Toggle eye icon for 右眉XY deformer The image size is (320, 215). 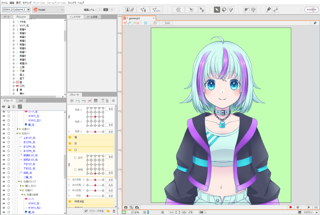pyautogui.click(x=4, y=129)
